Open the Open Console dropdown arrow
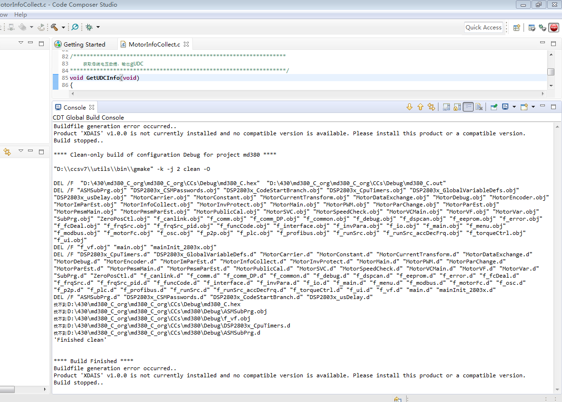This screenshot has width=562, height=402. (533, 107)
